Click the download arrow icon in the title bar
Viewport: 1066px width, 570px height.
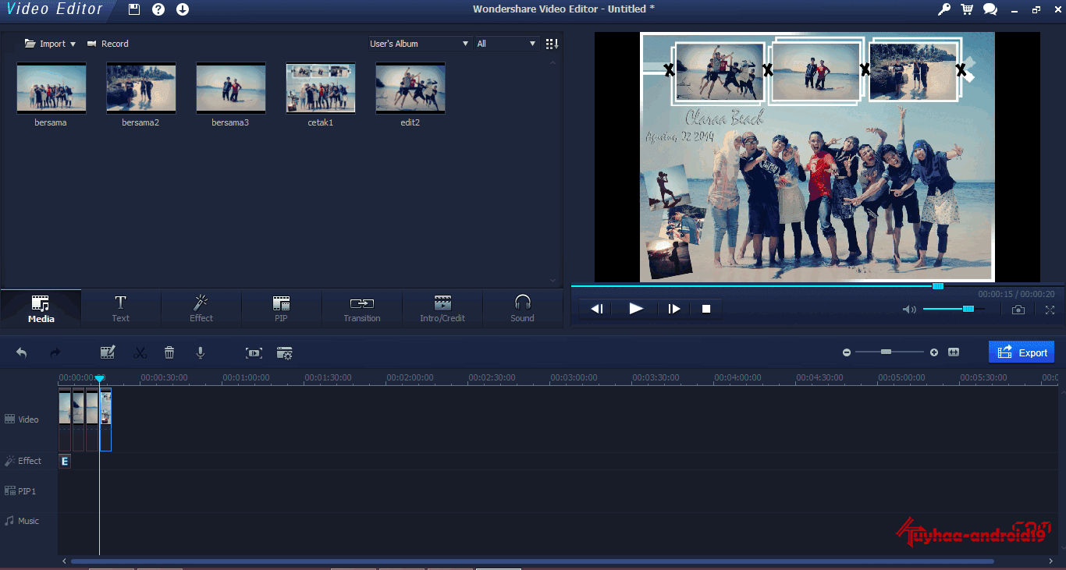[x=183, y=9]
